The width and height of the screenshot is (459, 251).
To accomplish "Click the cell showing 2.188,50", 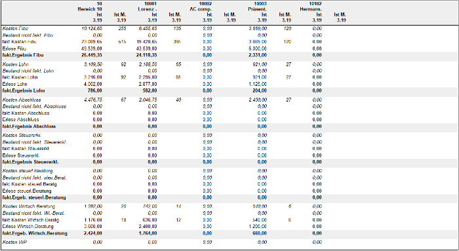I will [148, 64].
